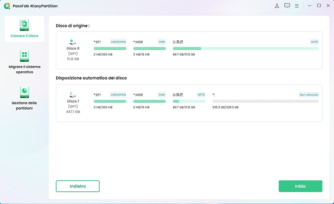Open the hamburger menu in title bar
This screenshot has width=334, height=204.
point(297,6)
